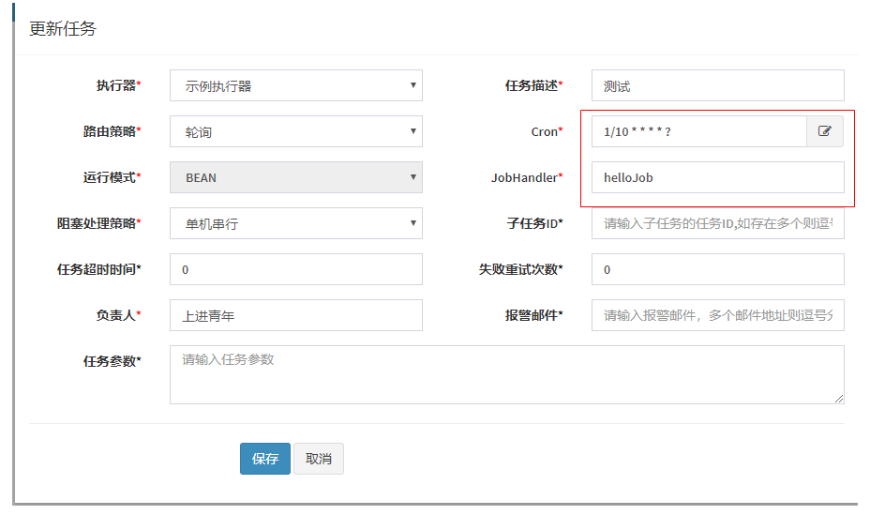Grab the 任务参数 textarea resize handle
Screen dimensions: 870x515
(839, 399)
